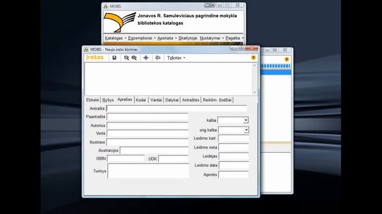Click the Iliustravo input field

[147, 142]
